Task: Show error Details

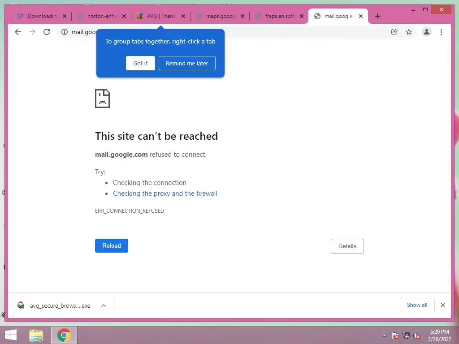Action: [x=347, y=246]
